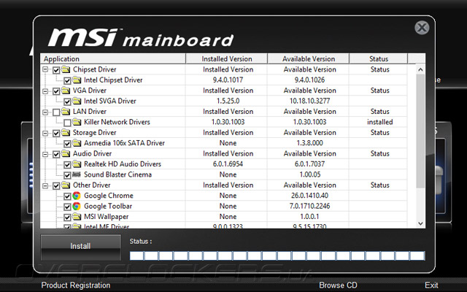
Task: Check the Killer Network Drivers checkbox
Action: pos(67,123)
